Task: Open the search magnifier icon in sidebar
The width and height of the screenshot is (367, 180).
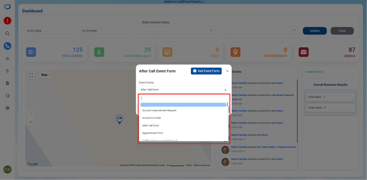Action: click(7, 34)
